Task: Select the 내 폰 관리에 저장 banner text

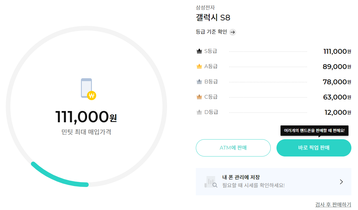Action: coord(241,177)
